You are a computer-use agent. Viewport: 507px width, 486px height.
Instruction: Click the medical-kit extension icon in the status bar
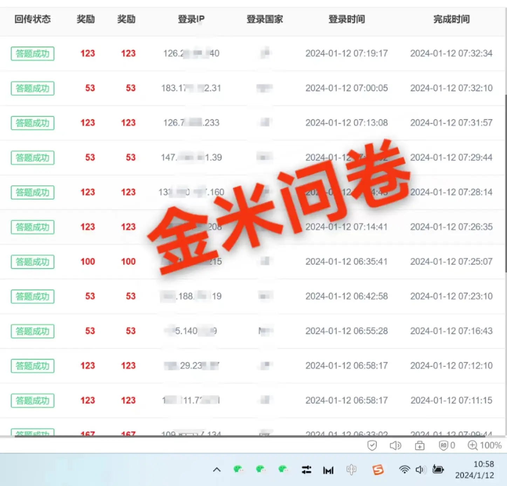[x=419, y=445]
